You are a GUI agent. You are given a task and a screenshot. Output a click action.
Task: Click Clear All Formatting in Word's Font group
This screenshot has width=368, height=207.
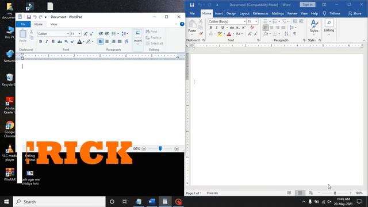tap(252, 28)
